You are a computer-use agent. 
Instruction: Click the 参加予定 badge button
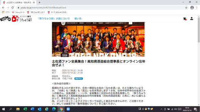point(78,79)
